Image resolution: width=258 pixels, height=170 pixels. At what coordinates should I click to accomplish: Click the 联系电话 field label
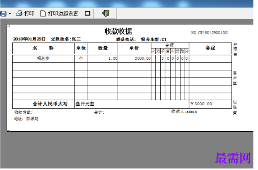[x=126, y=39]
